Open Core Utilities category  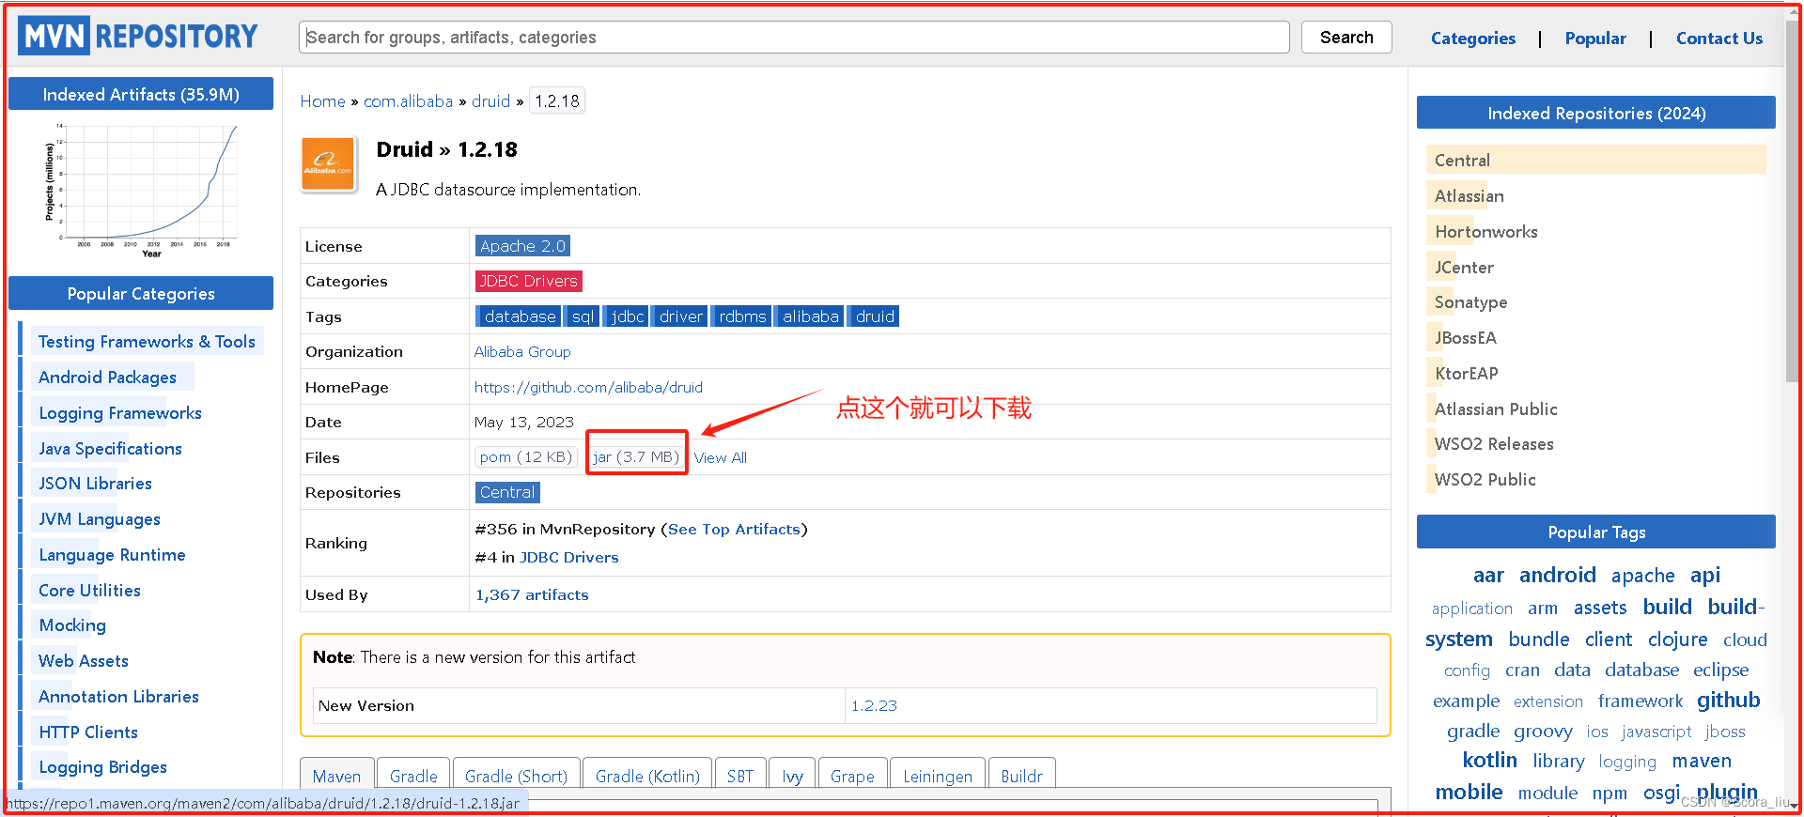point(89,591)
